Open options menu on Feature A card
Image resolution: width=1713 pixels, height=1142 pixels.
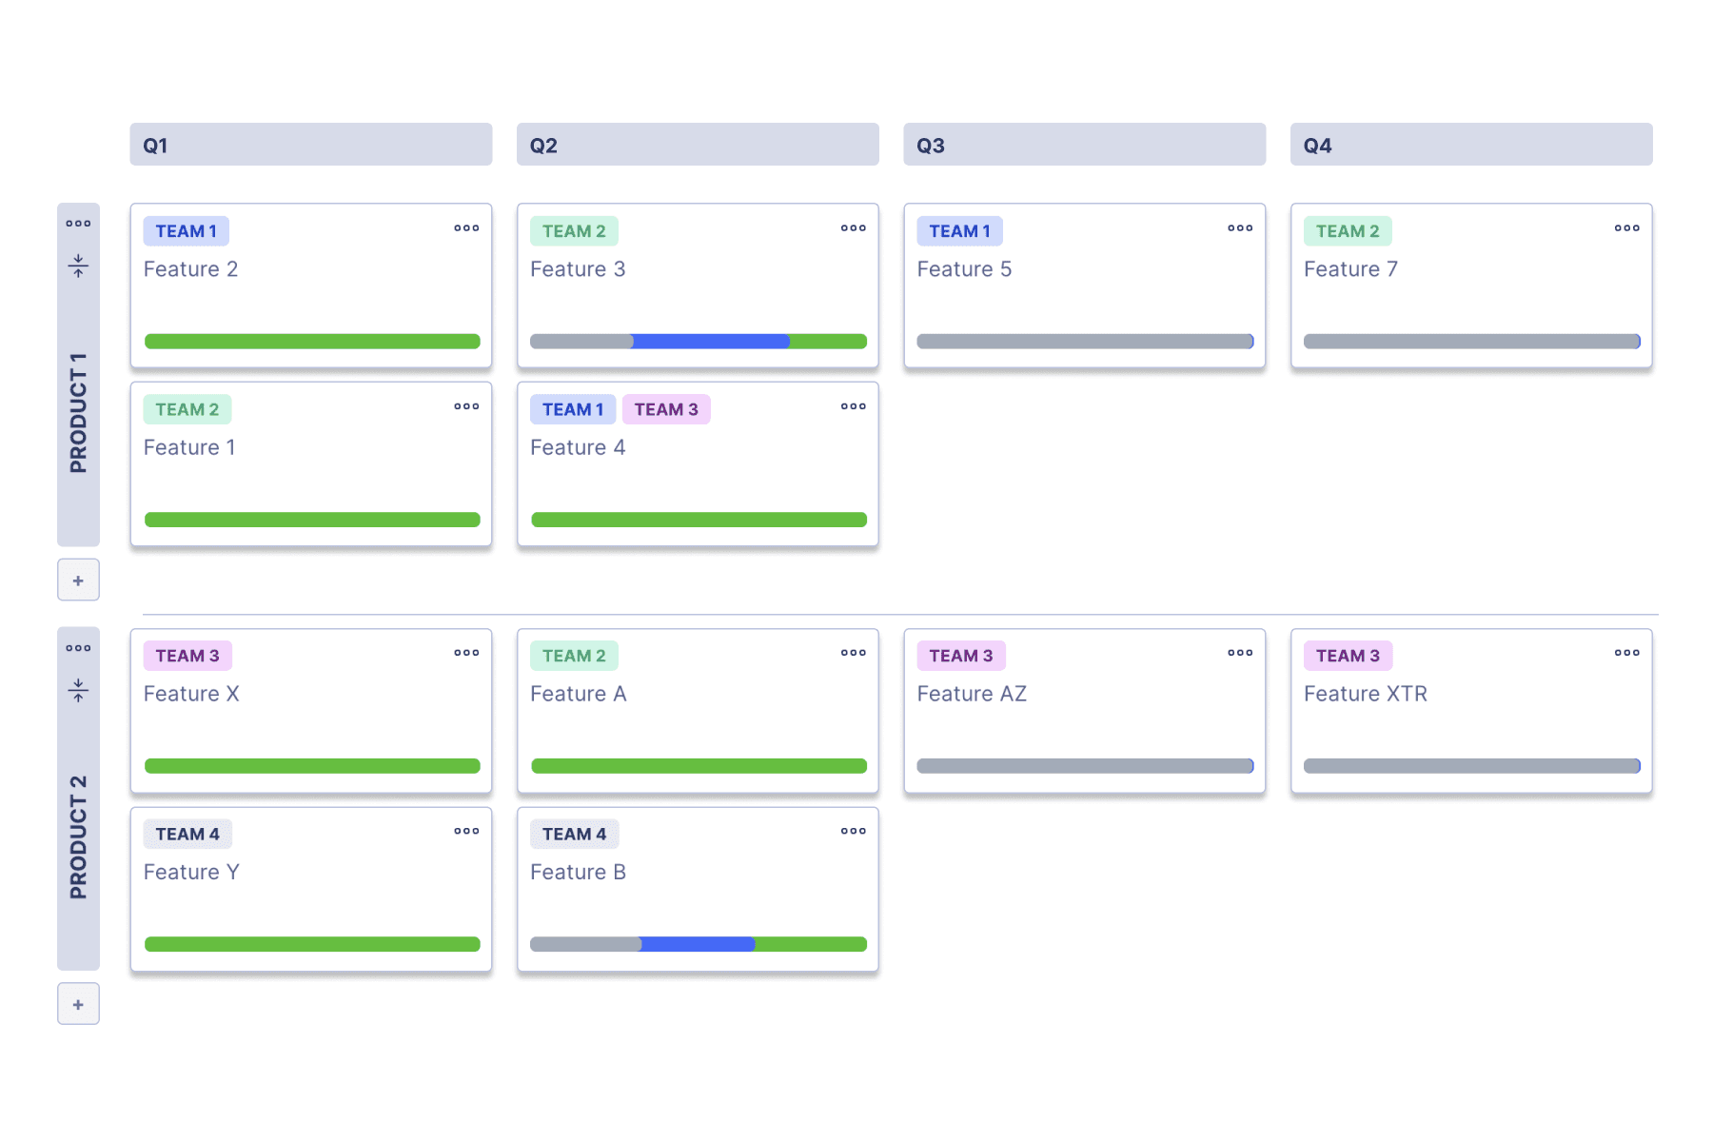click(x=853, y=653)
